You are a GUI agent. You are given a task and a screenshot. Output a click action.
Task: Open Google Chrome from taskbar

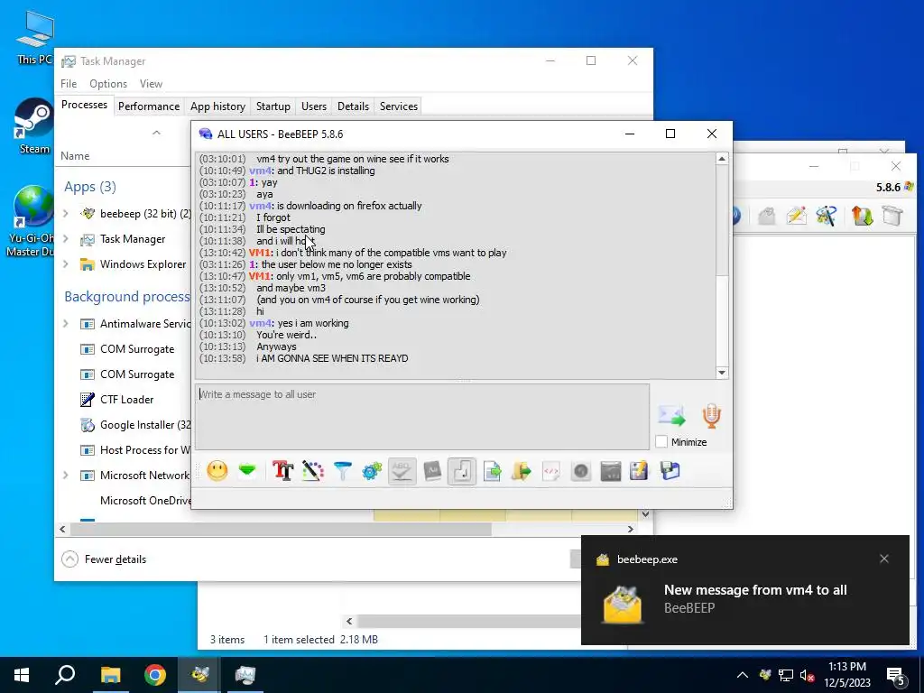[x=155, y=675]
